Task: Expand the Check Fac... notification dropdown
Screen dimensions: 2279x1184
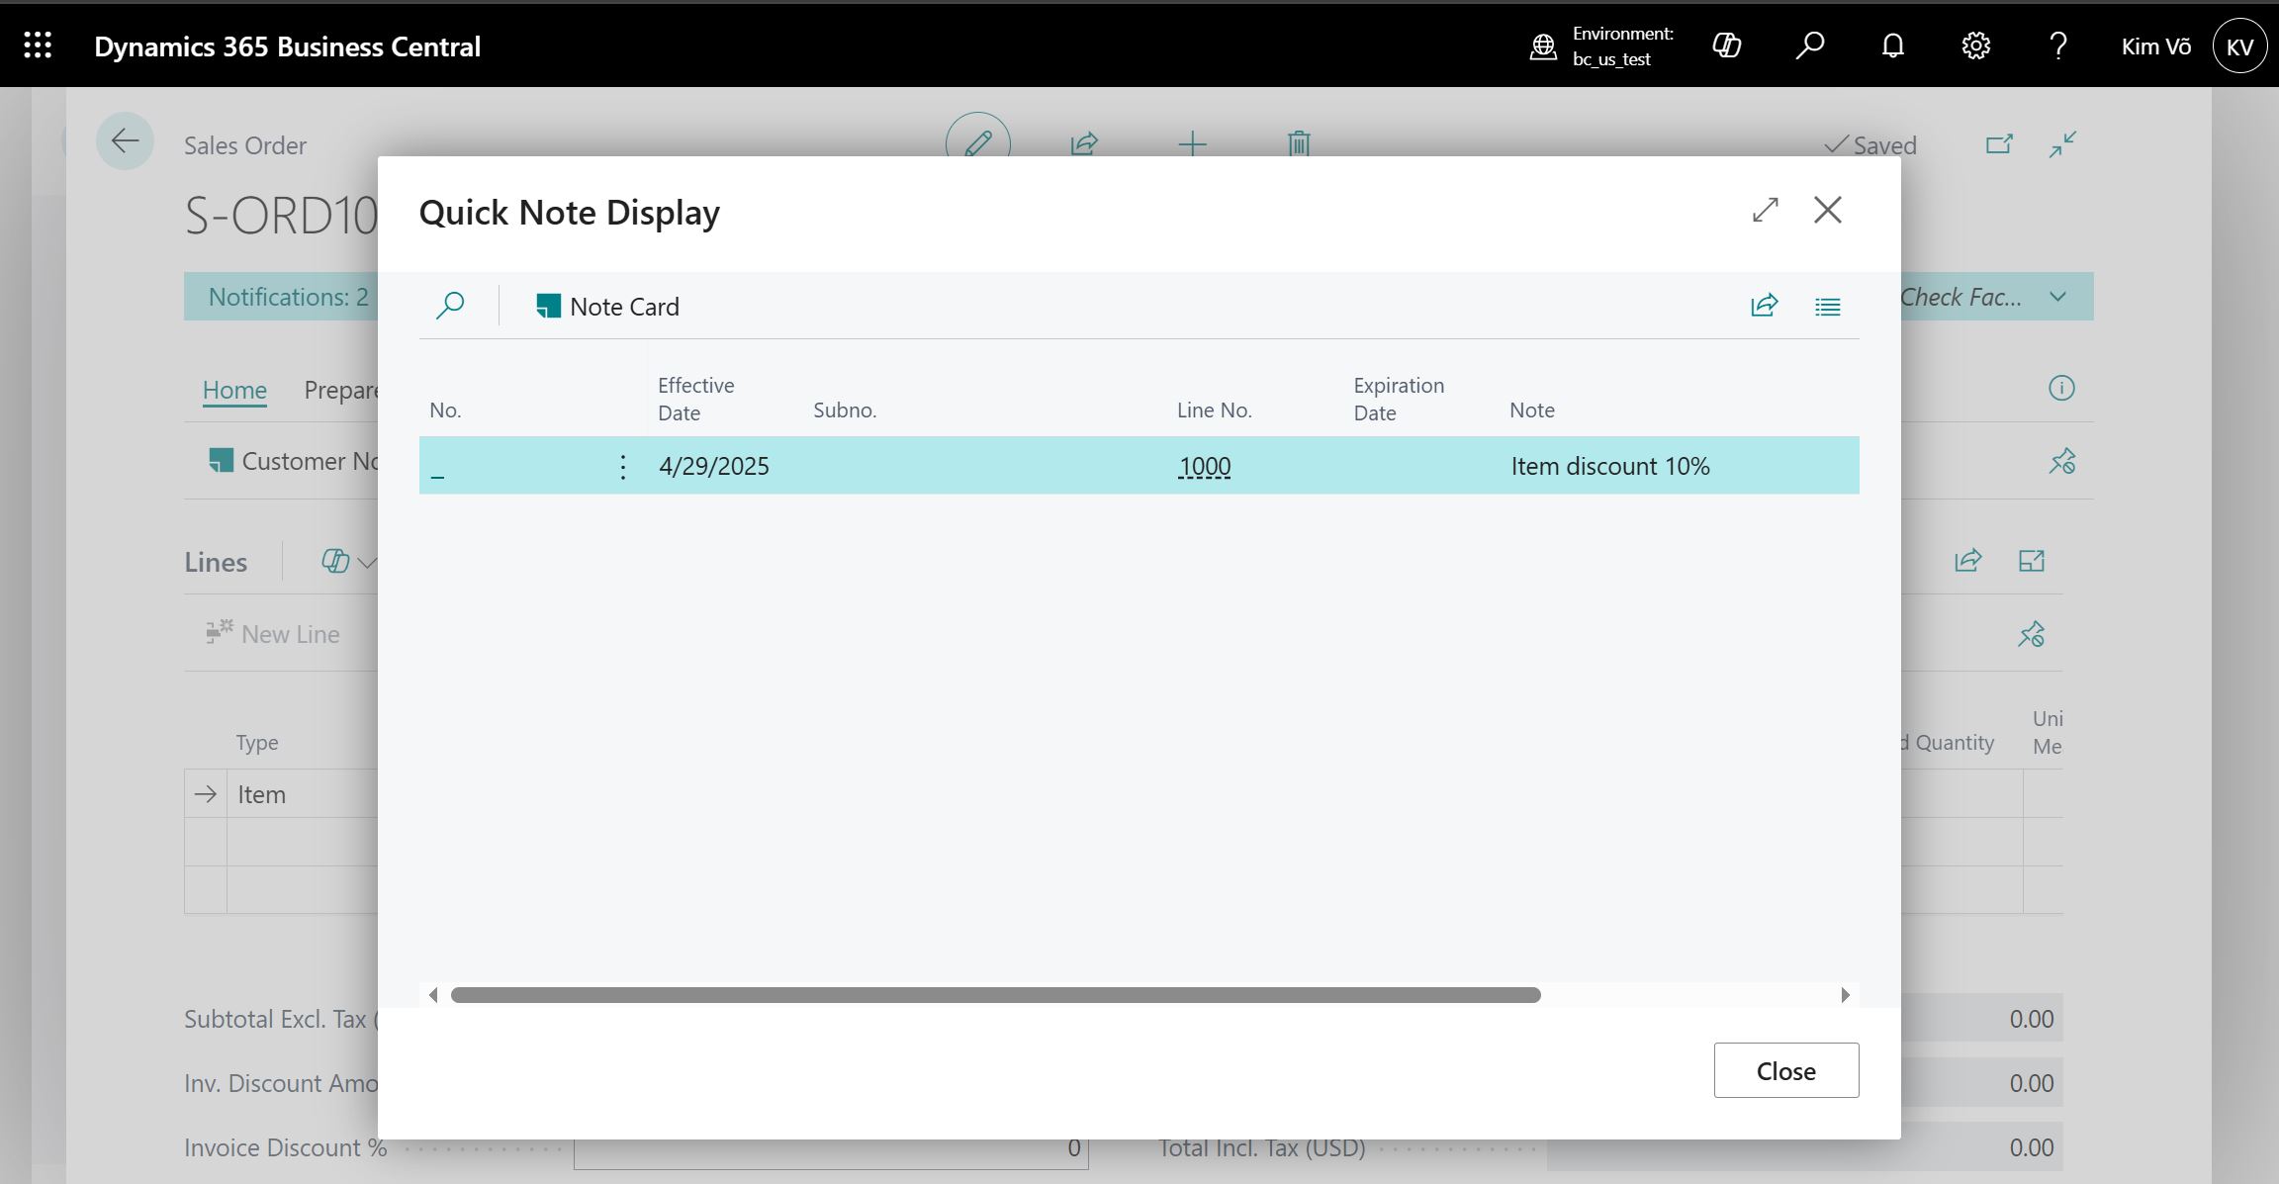Action: (x=2058, y=297)
